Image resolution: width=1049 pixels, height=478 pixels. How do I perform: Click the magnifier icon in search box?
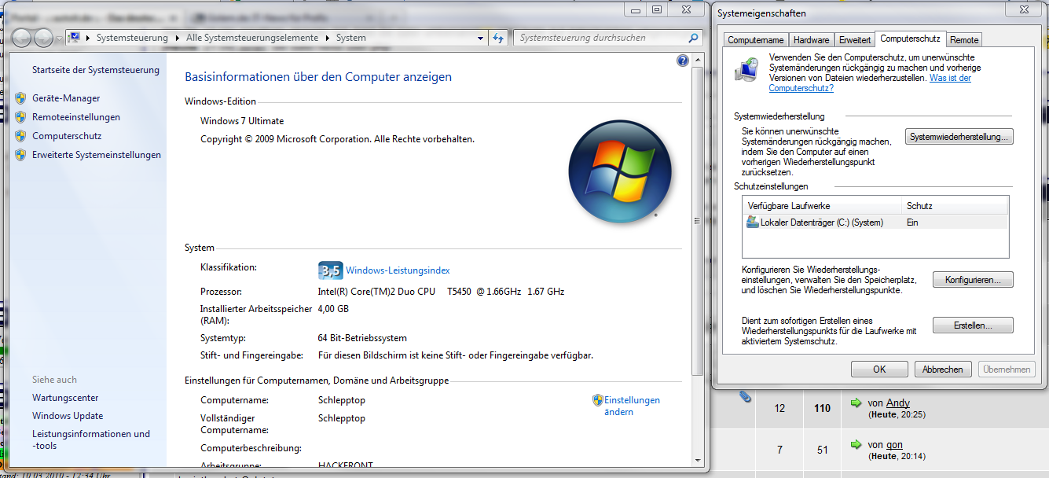[693, 38]
